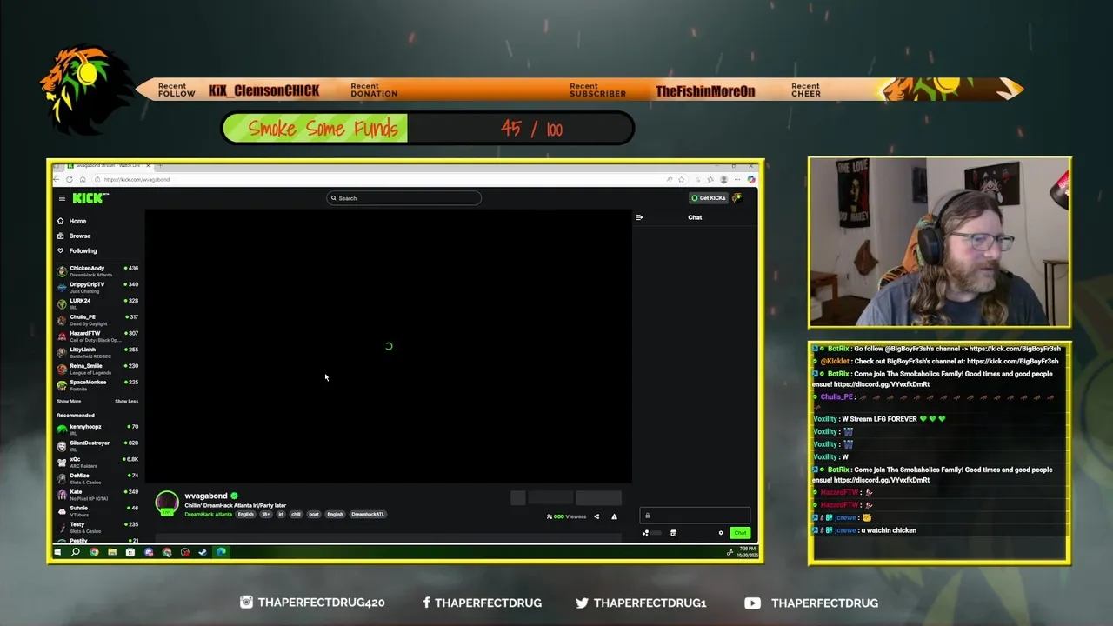This screenshot has height=626, width=1113.
Task: Click the wvagabond channel name
Action: tap(206, 496)
